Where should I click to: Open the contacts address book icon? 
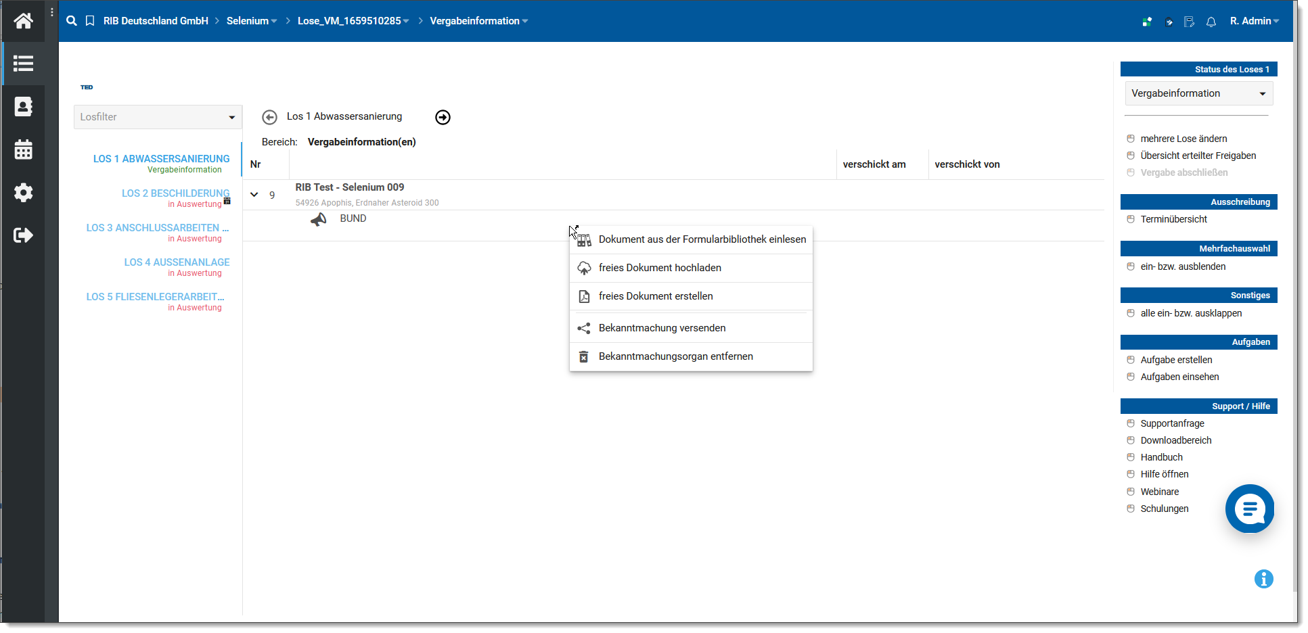23,107
